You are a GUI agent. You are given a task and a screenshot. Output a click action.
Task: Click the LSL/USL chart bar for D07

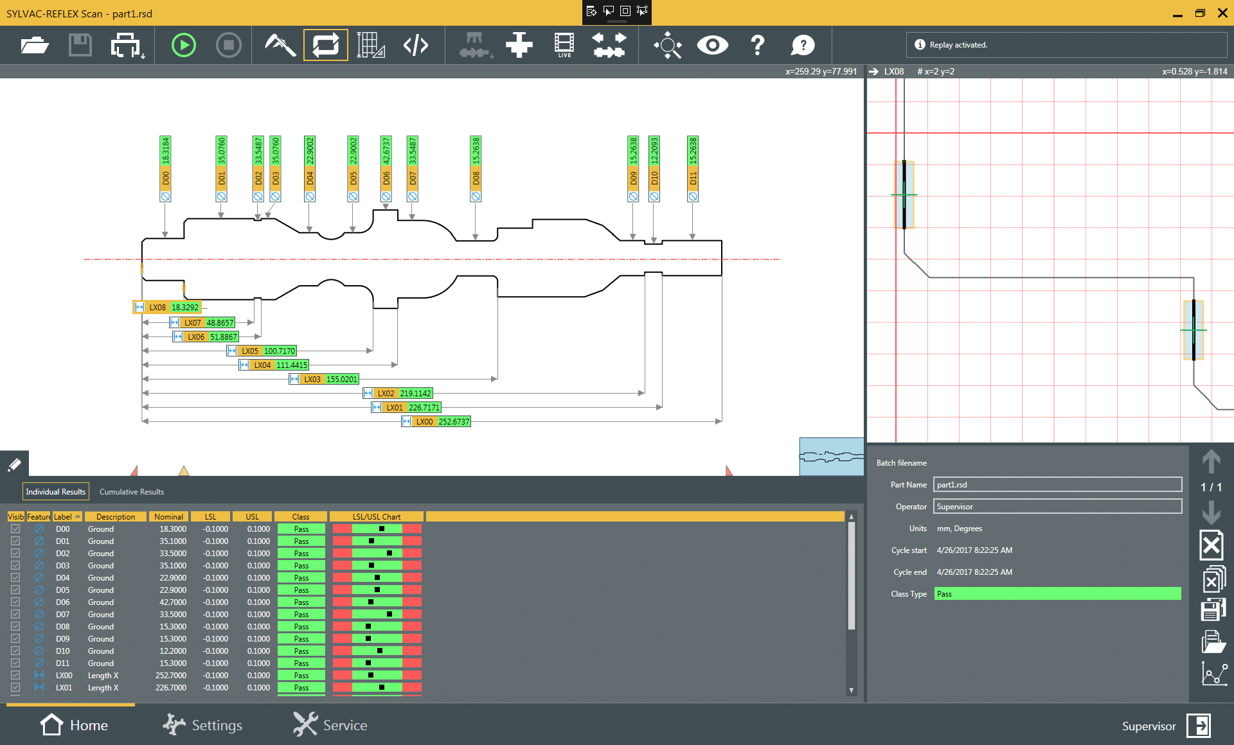377,615
